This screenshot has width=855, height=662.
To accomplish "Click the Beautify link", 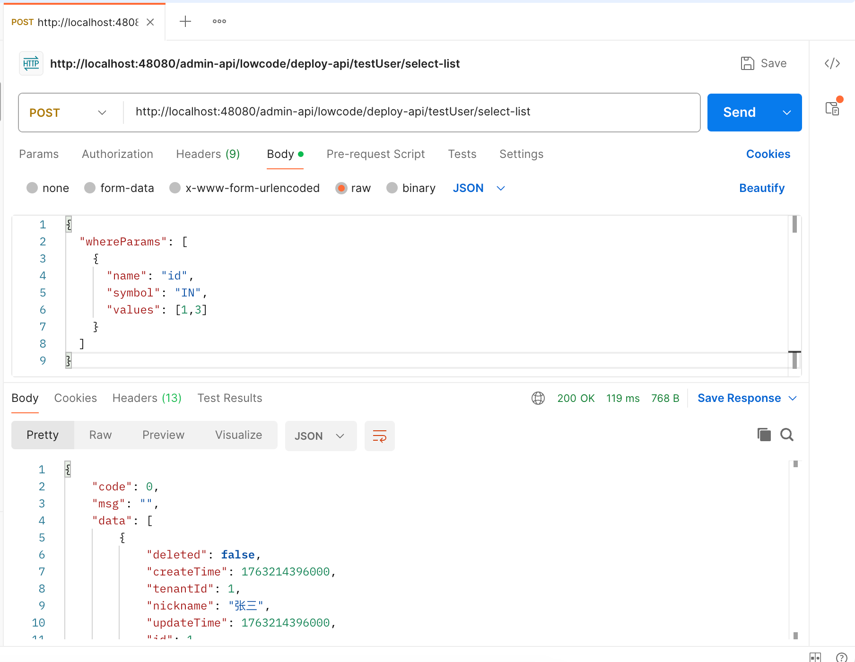I will click(761, 188).
